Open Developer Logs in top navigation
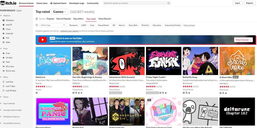 click(77, 3)
